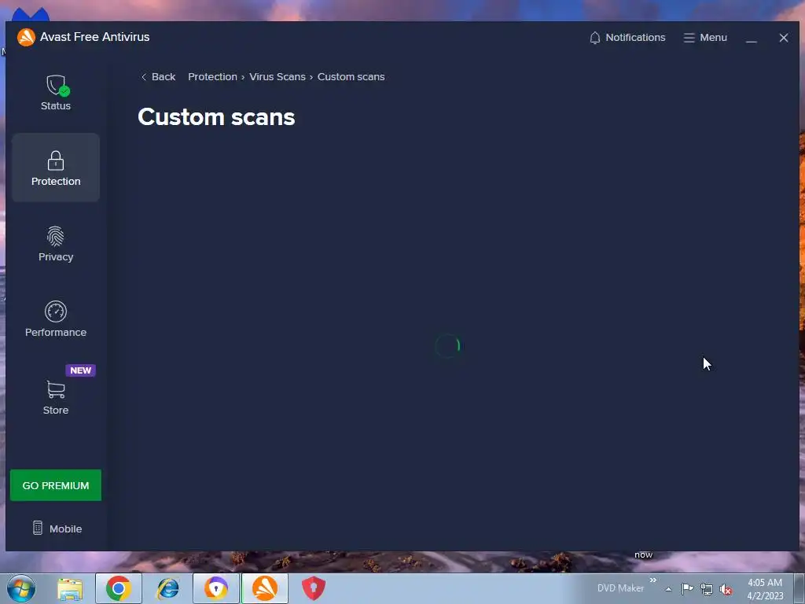Click the muted volume tray icon
The height and width of the screenshot is (604, 805).
(726, 590)
